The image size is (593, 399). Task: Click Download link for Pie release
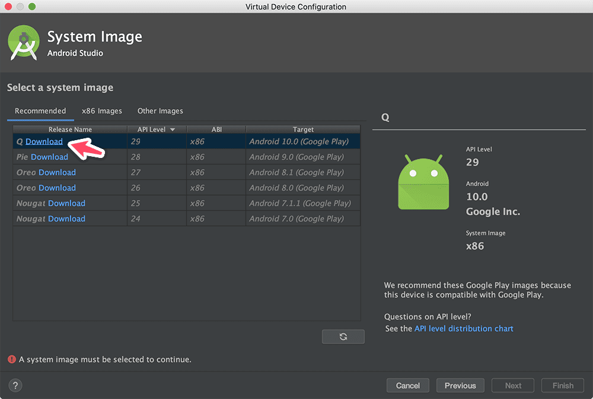[50, 157]
